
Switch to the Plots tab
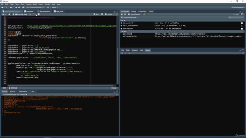[x=128, y=50]
